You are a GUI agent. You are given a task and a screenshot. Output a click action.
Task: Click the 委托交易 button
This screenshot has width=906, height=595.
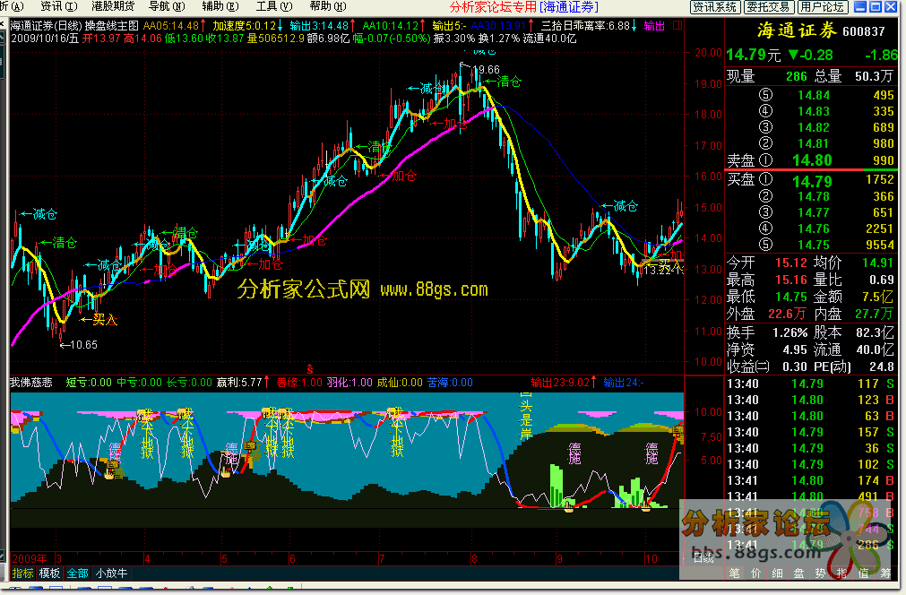768,7
